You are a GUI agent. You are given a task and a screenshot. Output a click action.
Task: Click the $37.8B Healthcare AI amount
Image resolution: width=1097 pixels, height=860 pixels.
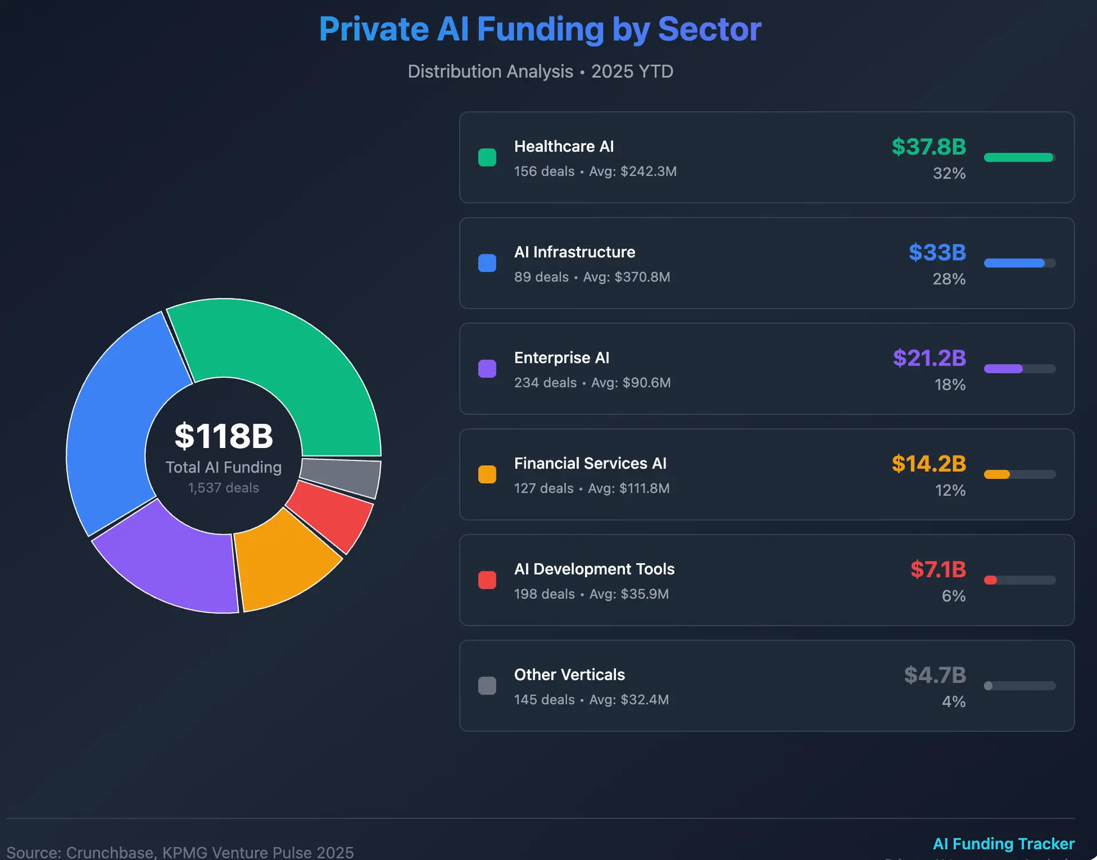928,147
